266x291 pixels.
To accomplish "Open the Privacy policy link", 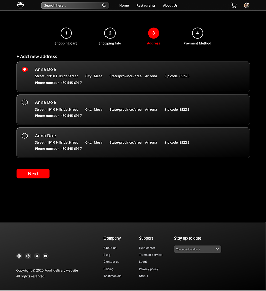I will click(149, 269).
